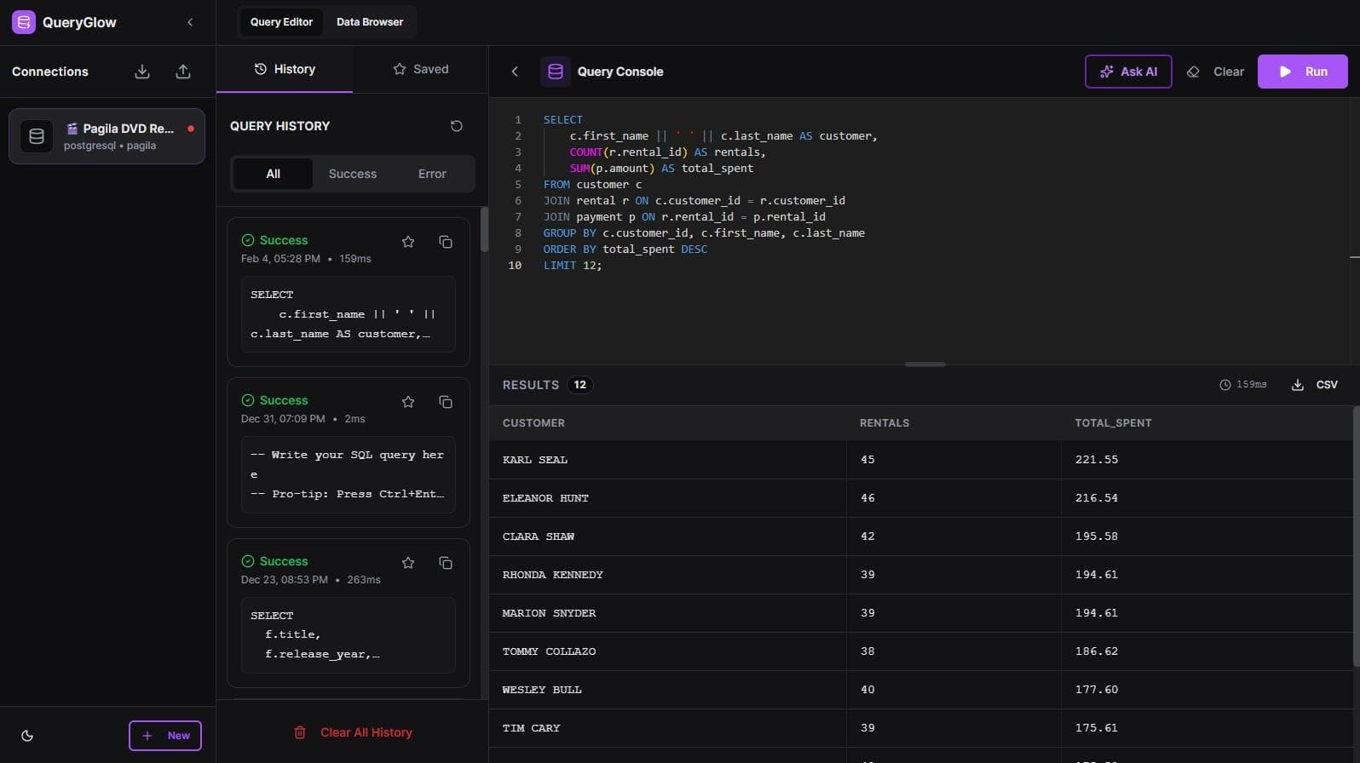Select the Pagila DVD Rental connection

[107, 136]
